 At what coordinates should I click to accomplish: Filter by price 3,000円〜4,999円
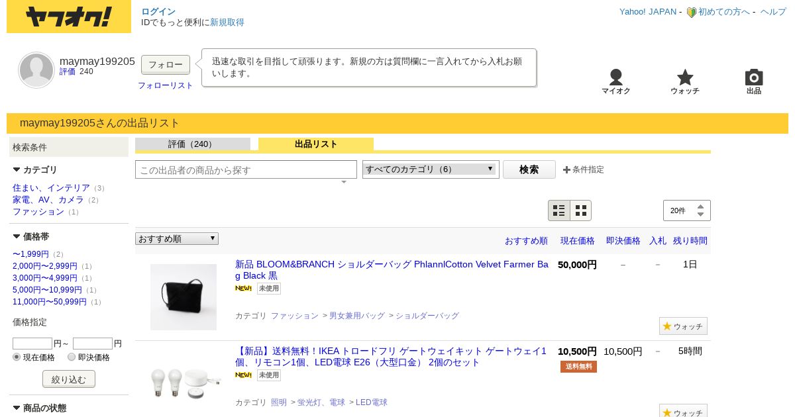point(45,278)
